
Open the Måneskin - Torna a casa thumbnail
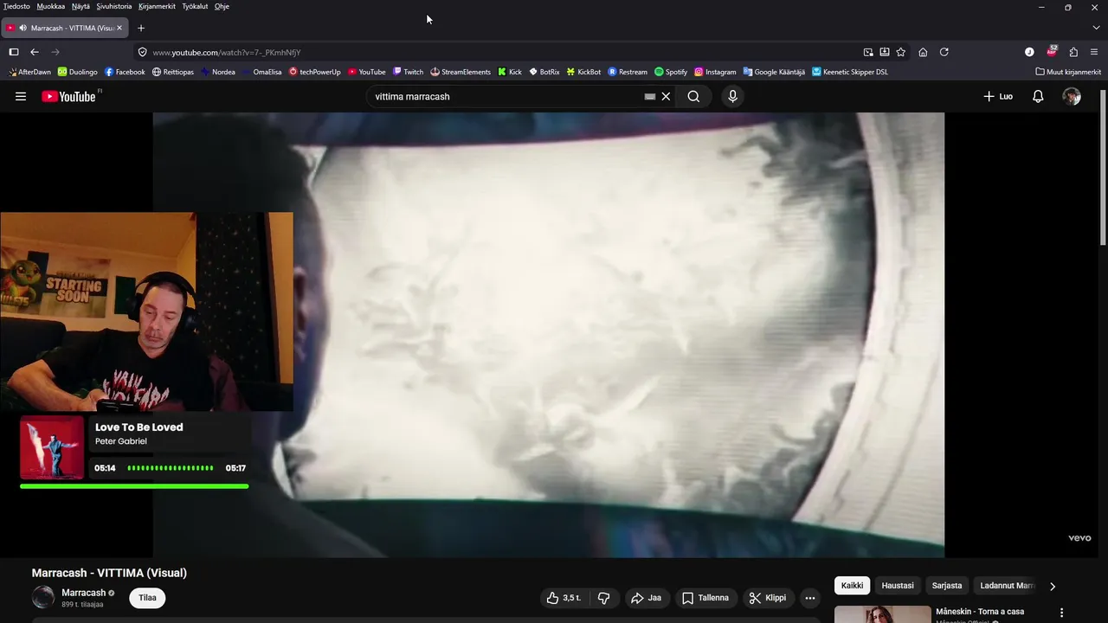(883, 614)
